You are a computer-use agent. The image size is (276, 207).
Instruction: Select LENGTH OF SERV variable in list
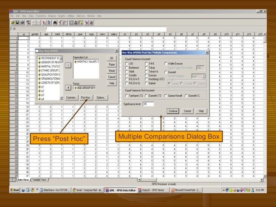pos(49,83)
